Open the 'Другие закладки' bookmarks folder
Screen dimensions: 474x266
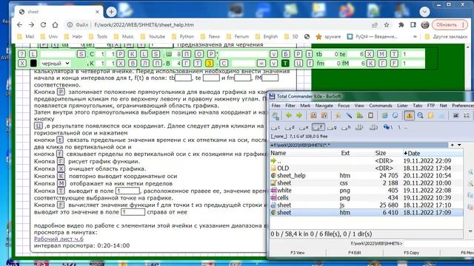click(446, 36)
